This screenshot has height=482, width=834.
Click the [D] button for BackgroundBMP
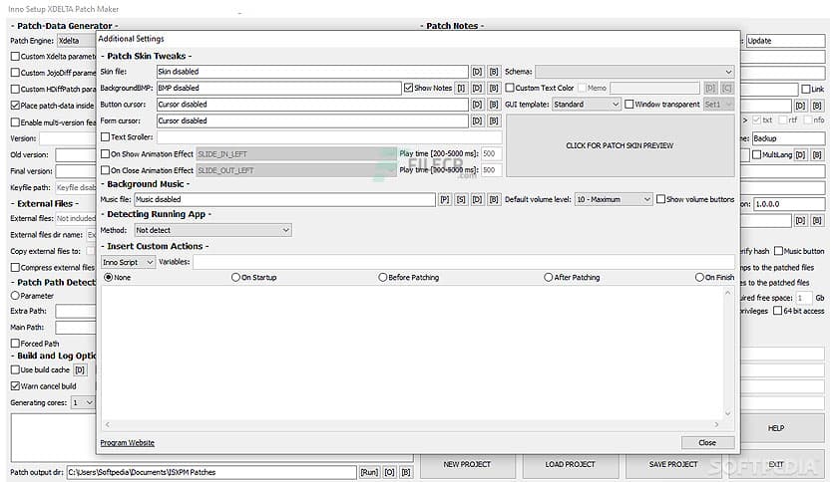click(477, 88)
